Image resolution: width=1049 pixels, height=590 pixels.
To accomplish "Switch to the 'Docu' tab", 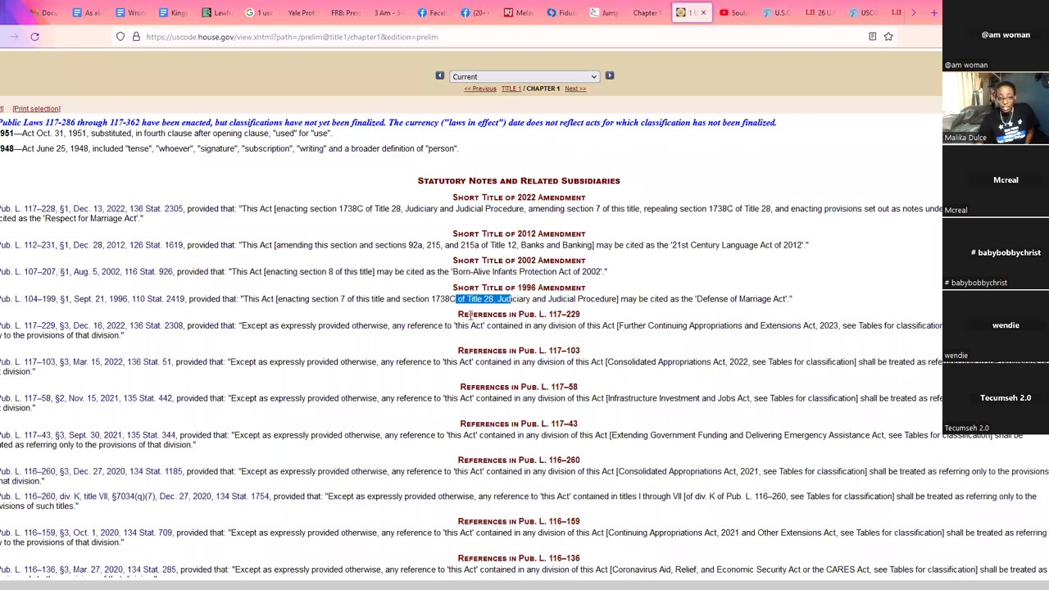I will click(43, 12).
